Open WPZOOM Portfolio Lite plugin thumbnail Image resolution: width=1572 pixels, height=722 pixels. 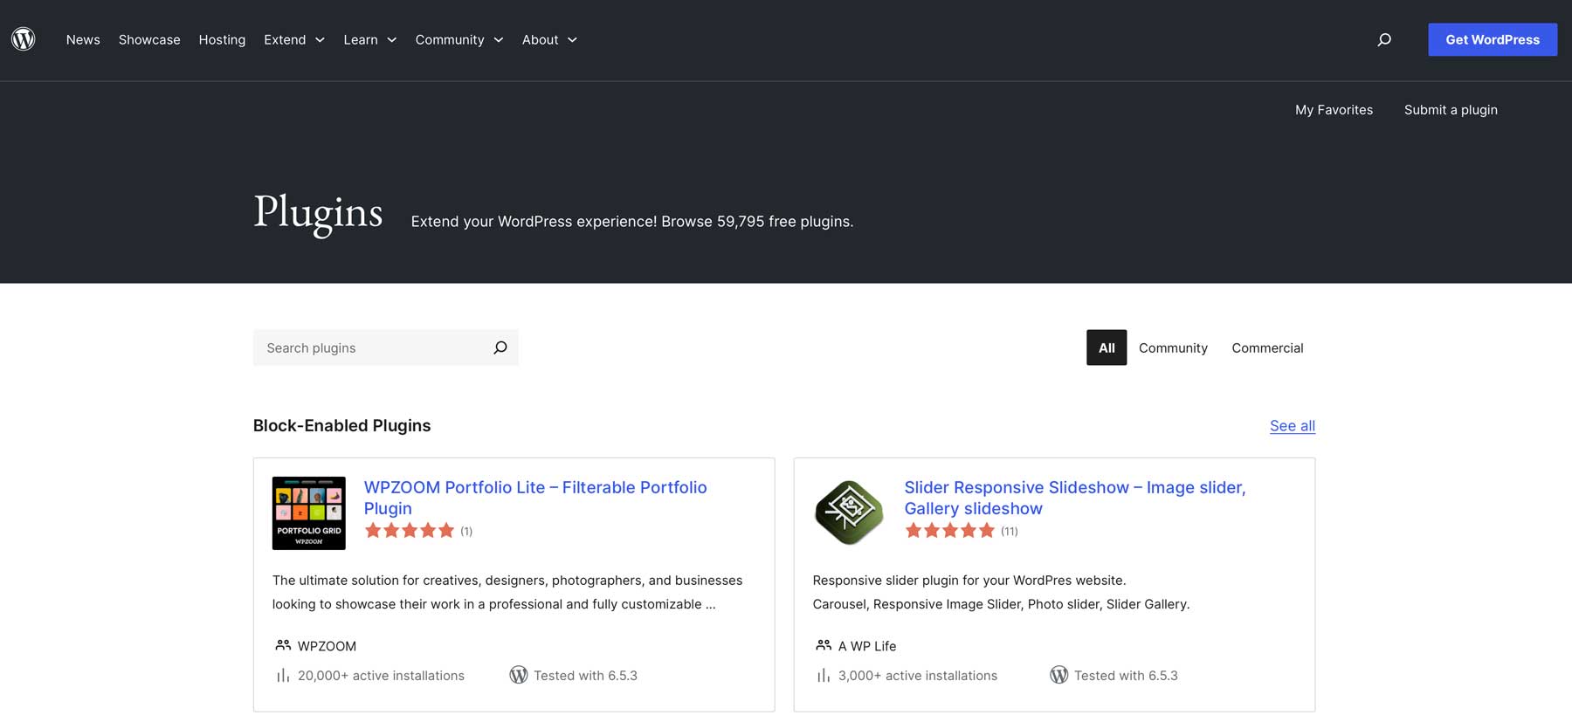(309, 513)
